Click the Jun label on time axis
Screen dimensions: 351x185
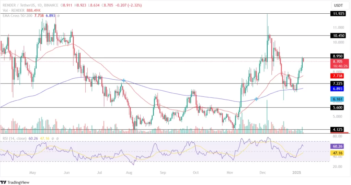pos(67,173)
